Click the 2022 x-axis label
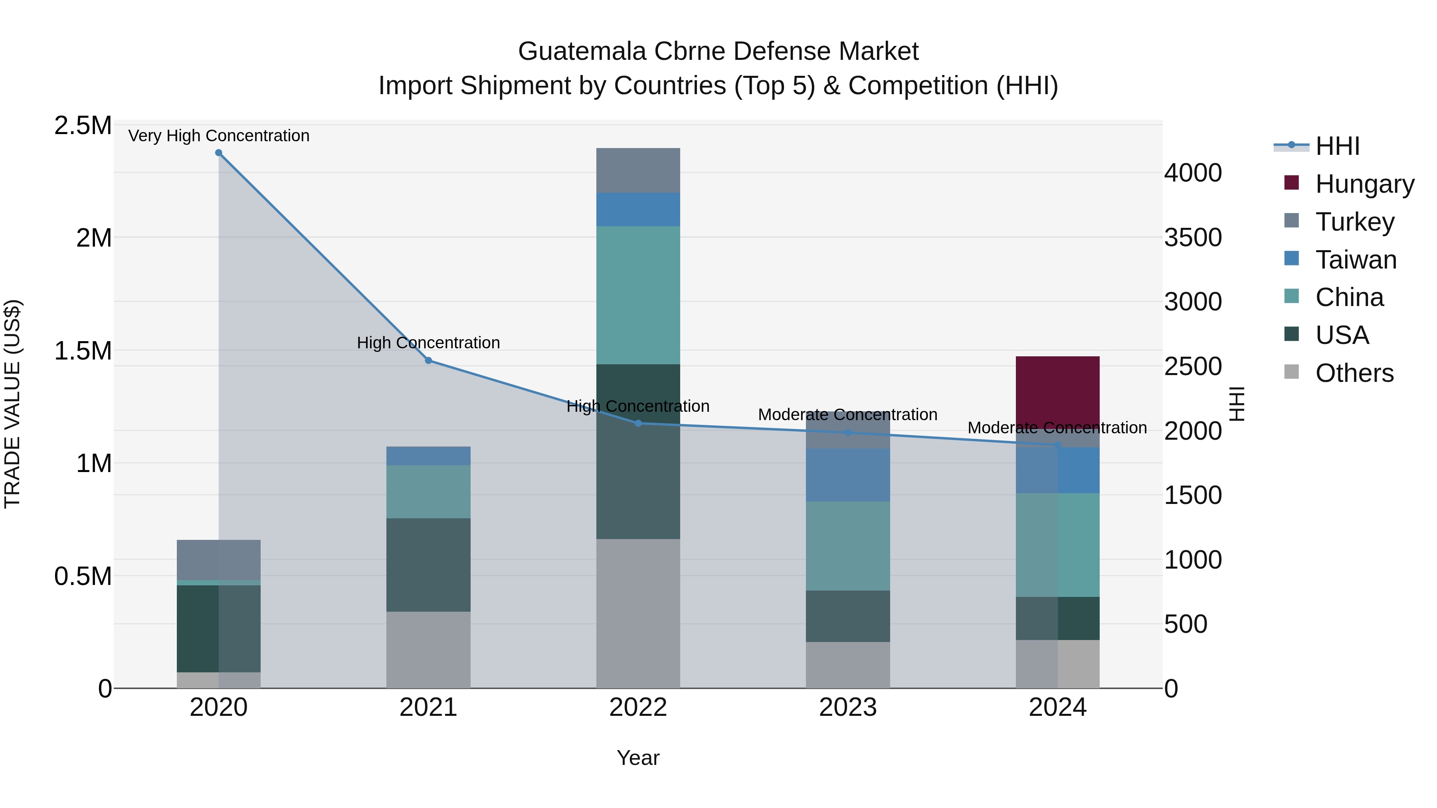 638,707
